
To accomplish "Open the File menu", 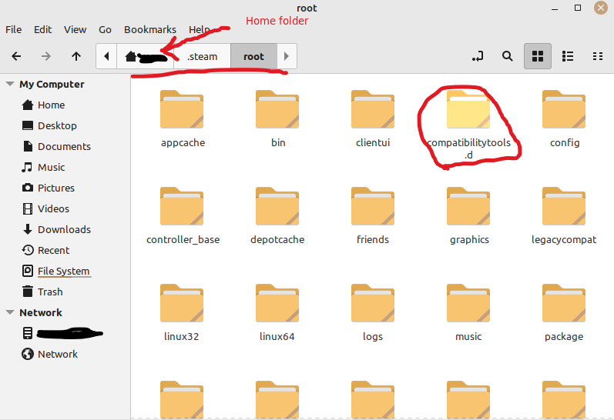I will click(13, 30).
